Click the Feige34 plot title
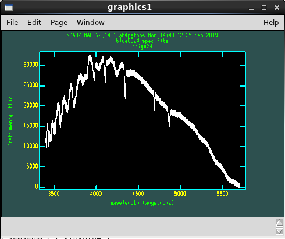Screen dimensions: 285x239 (142, 47)
